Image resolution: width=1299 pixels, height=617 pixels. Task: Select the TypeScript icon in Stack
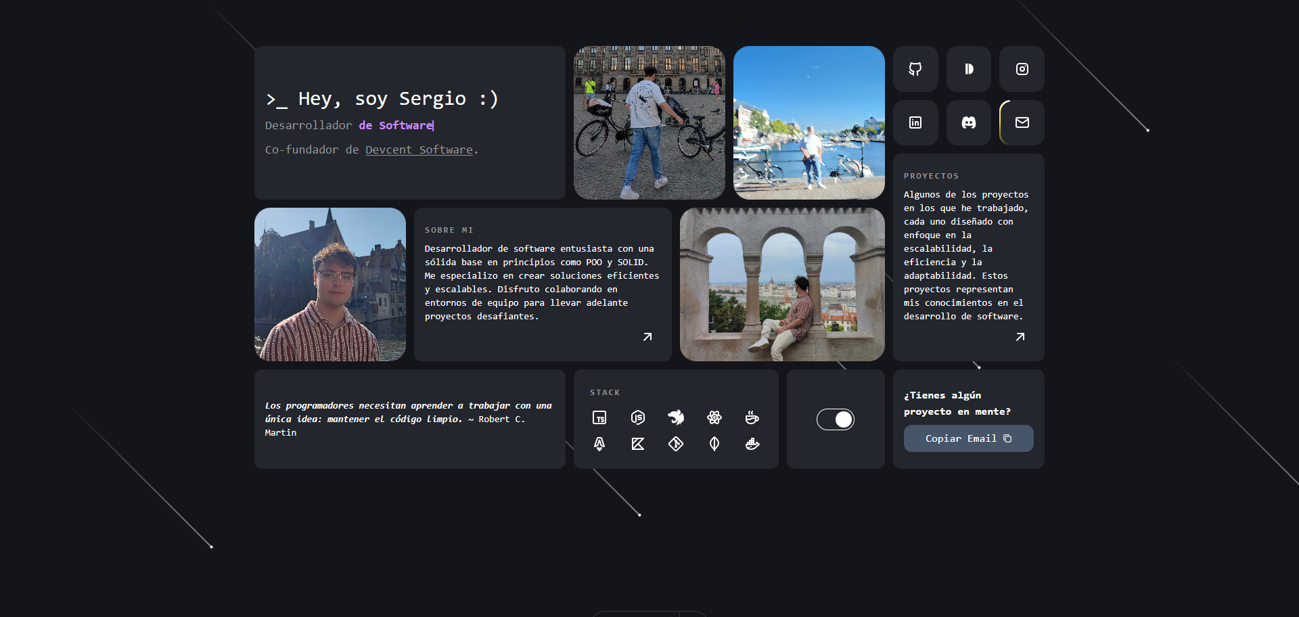pyautogui.click(x=599, y=417)
